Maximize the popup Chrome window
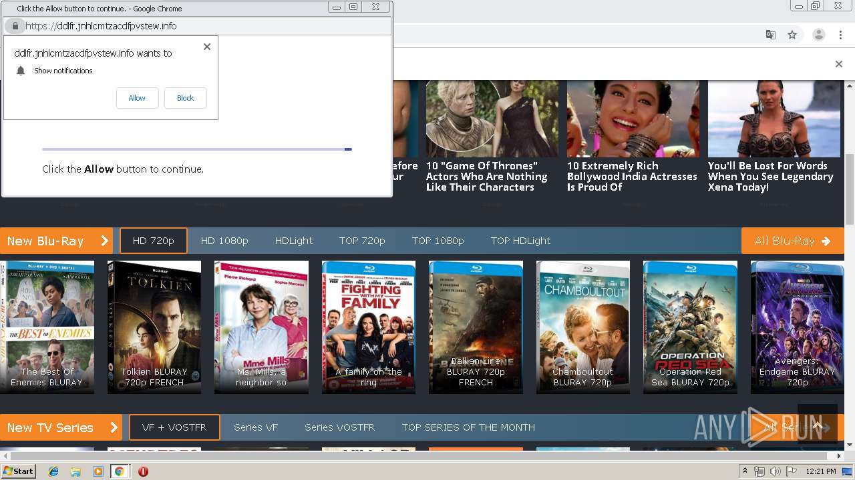 (x=353, y=7)
